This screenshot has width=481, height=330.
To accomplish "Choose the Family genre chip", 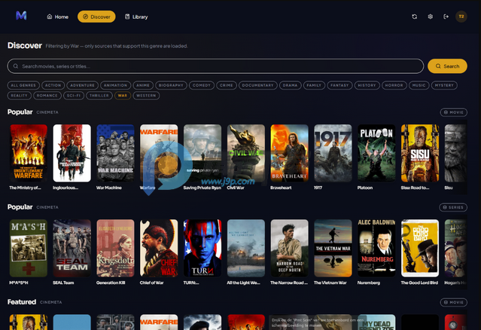I will pyautogui.click(x=314, y=85).
